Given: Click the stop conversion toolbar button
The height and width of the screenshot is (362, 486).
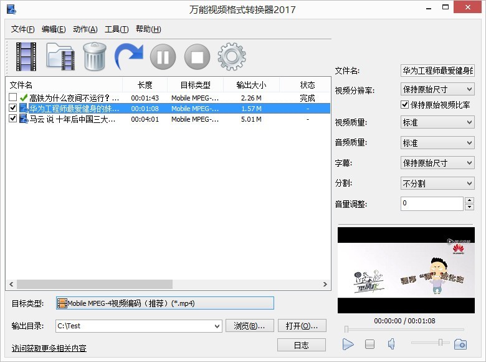Looking at the screenshot, I should (x=197, y=57).
